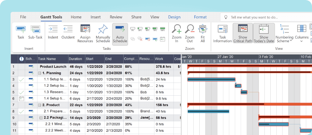Collapse the 1. Planning group
Screen dimensions: 312x135
[40, 73]
